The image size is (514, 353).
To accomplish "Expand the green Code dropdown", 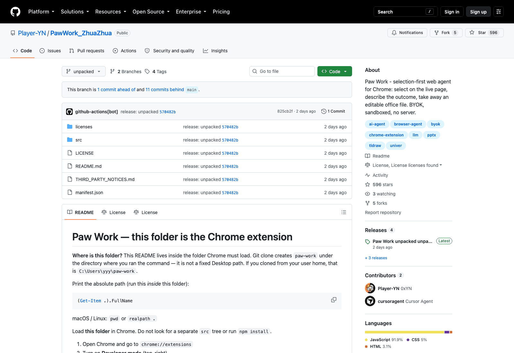I will point(335,71).
